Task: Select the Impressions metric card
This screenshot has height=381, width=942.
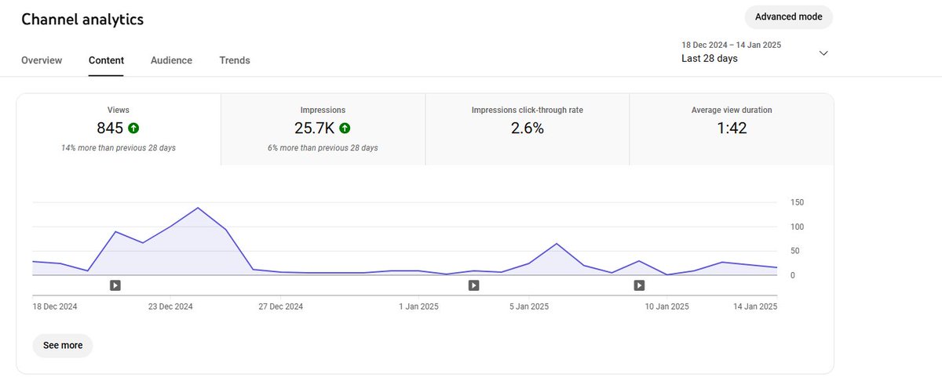Action: pos(323,129)
